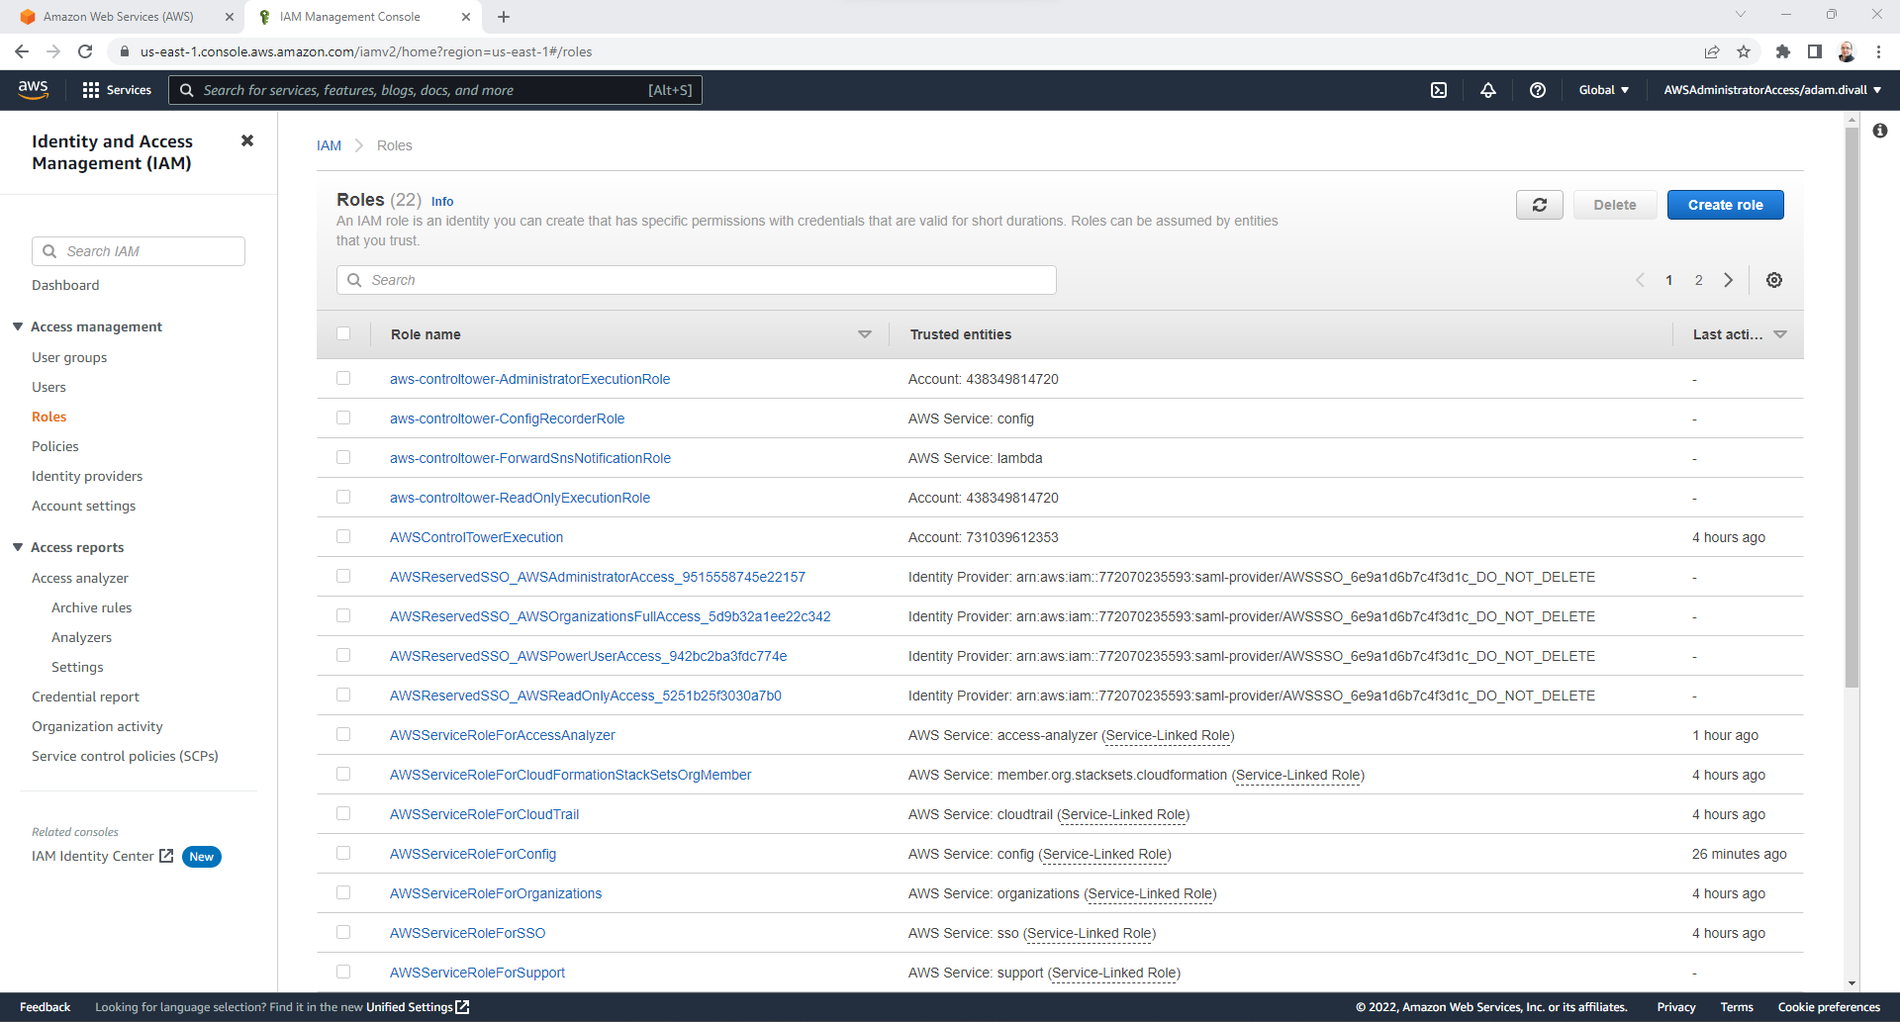Click IAM breadcrumb link
This screenshot has width=1900, height=1022.
pyautogui.click(x=329, y=145)
